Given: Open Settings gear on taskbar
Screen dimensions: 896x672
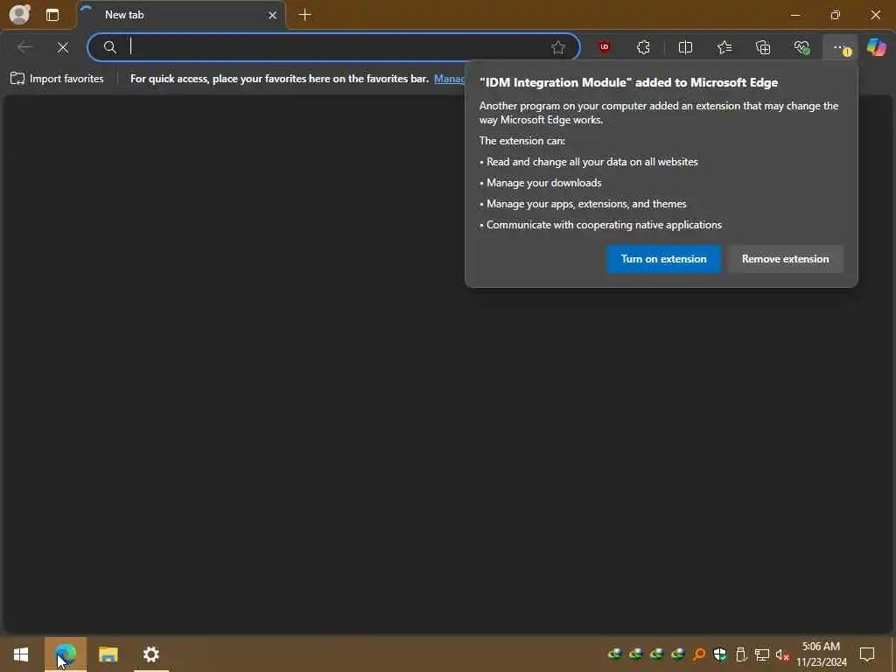Looking at the screenshot, I should [150, 654].
